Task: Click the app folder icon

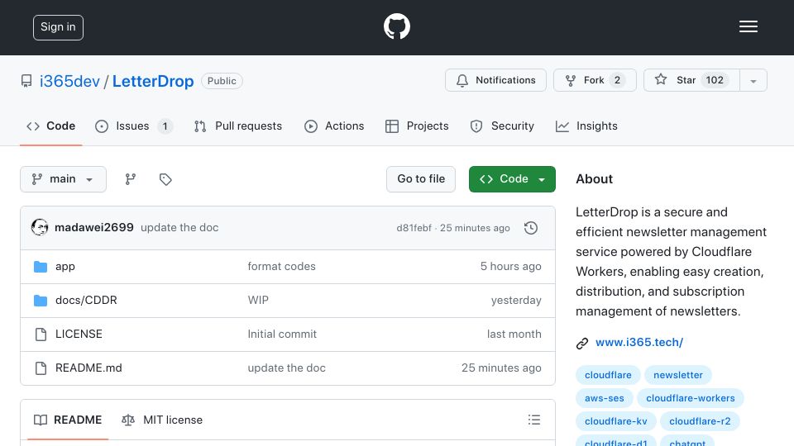Action: pyautogui.click(x=41, y=267)
